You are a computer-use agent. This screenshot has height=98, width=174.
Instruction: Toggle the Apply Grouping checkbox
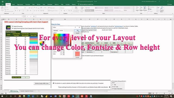tap(13, 26)
